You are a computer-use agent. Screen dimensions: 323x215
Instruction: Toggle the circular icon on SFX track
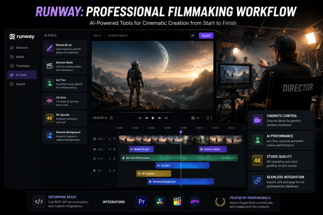click(x=114, y=170)
